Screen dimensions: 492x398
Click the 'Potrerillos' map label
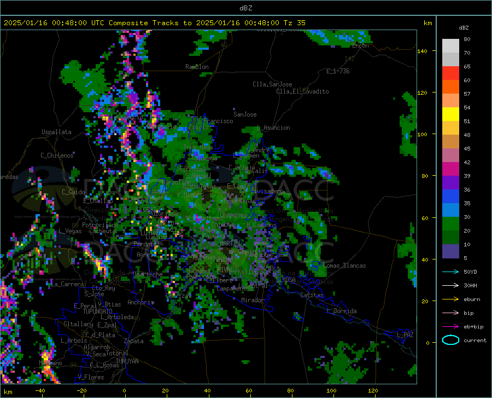tap(100, 225)
